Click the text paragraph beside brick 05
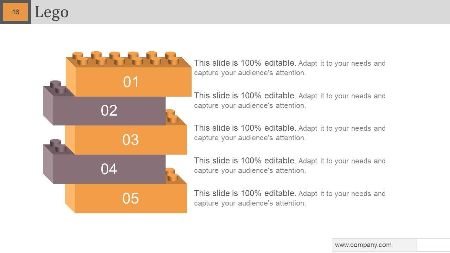Screen dimensions: 450x253 click(x=290, y=198)
